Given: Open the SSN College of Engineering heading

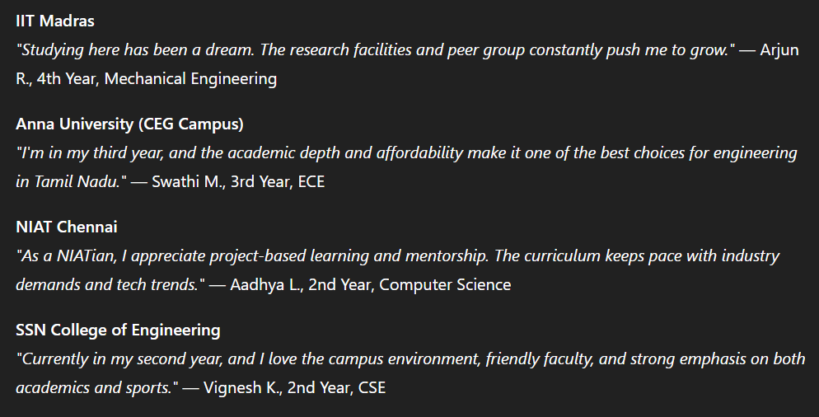Looking at the screenshot, I should tap(118, 330).
